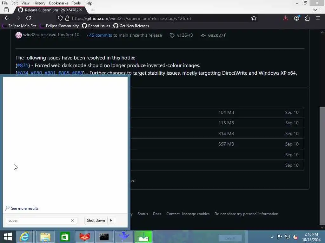Open the downloads panel arrow icon
The width and height of the screenshot is (325, 243).
coord(285,18)
